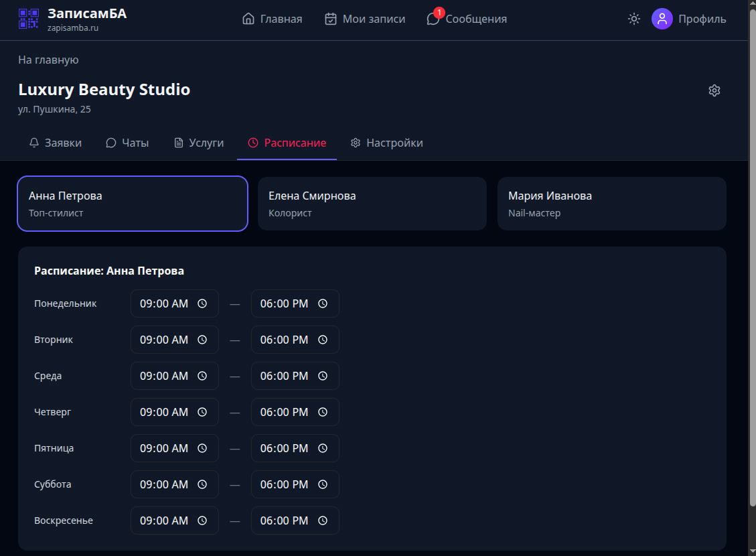The image size is (756, 556).
Task: Edit Среда end time field
Action: (x=295, y=376)
